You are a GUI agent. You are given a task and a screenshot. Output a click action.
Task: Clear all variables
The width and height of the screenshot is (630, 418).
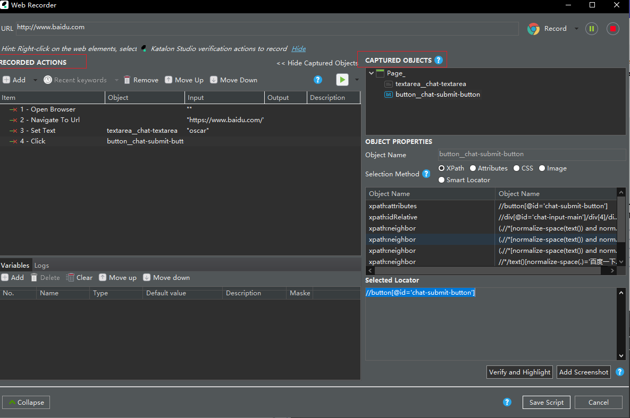pos(79,277)
